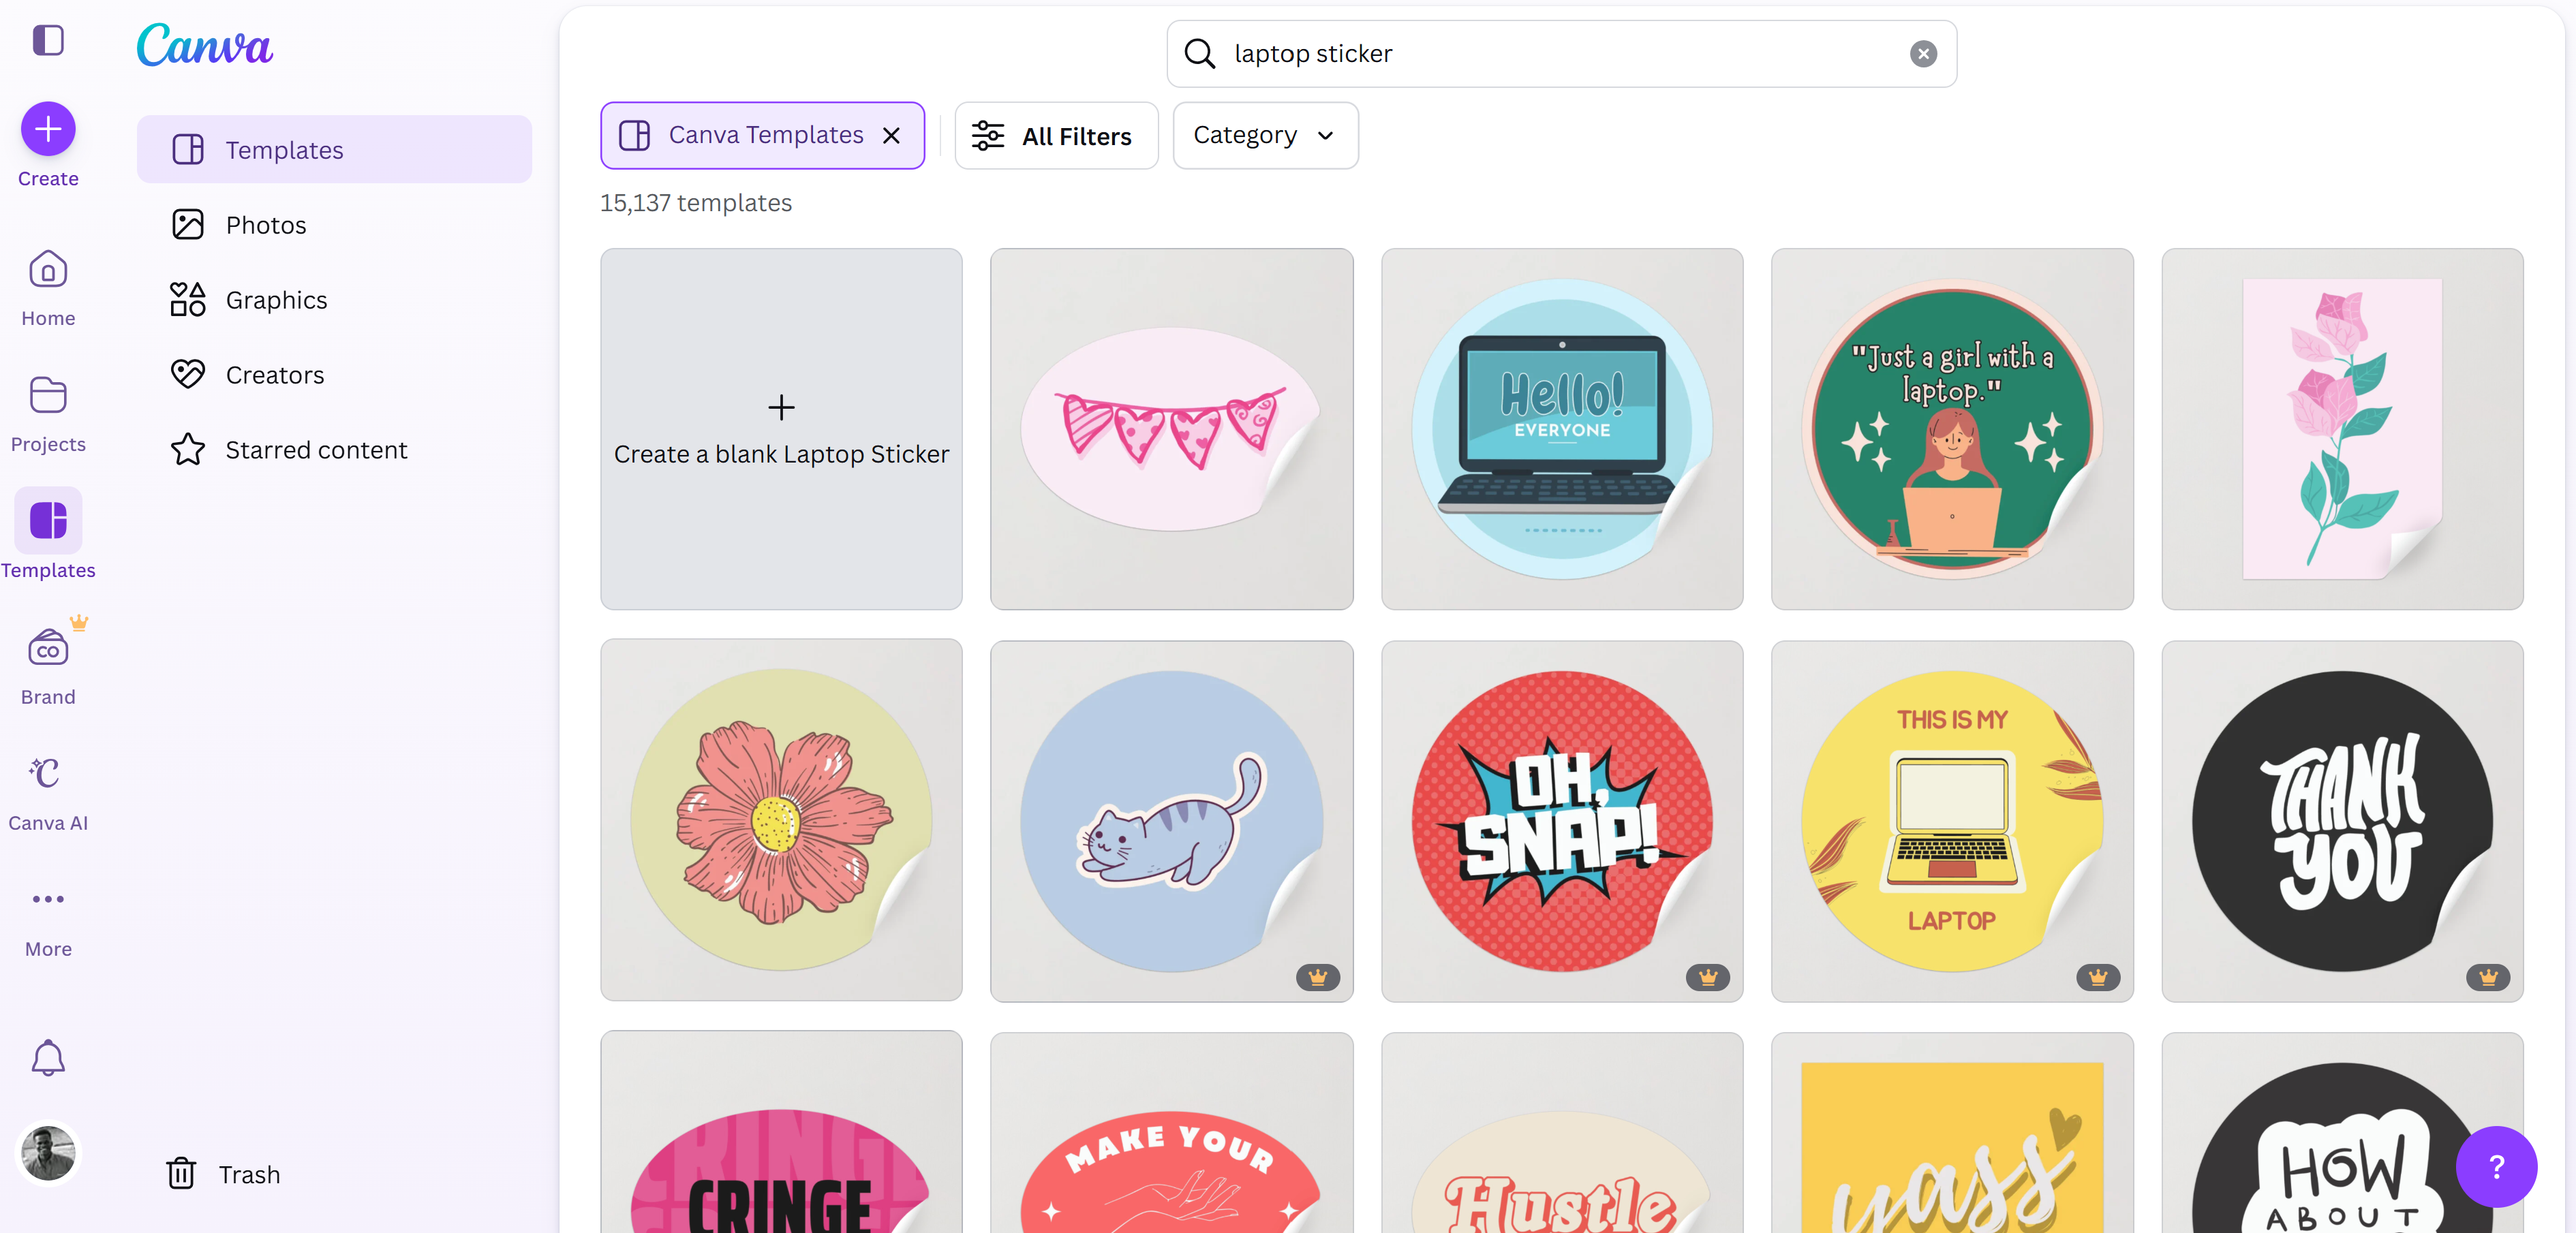This screenshot has width=2576, height=1233.
Task: Remove the Canva Templates filter chip
Action: pos(891,135)
